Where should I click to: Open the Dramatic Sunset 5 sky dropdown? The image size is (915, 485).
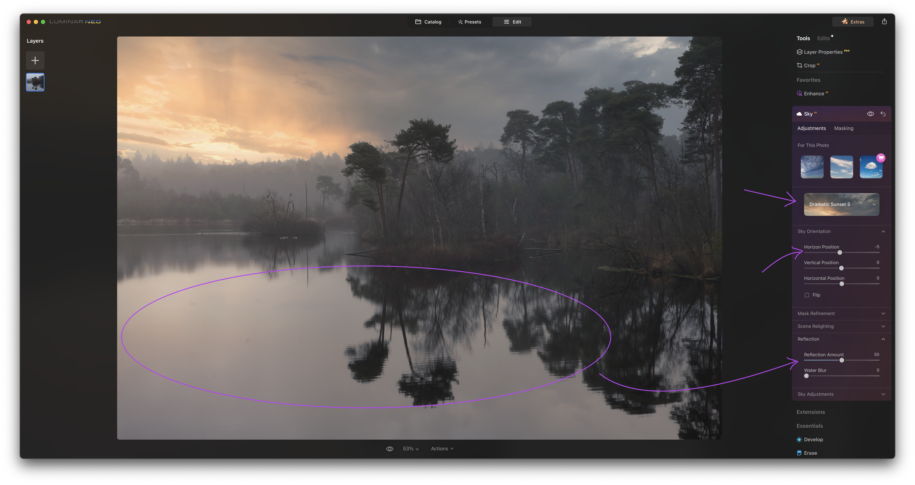coord(841,204)
